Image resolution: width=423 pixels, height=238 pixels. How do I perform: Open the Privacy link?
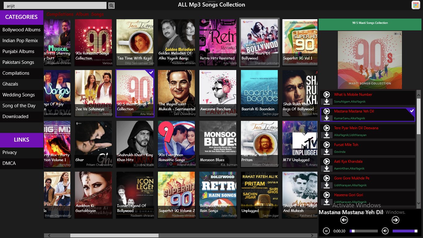tap(22, 152)
